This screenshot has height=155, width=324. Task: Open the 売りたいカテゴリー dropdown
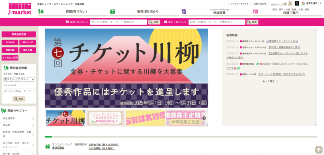19,79
